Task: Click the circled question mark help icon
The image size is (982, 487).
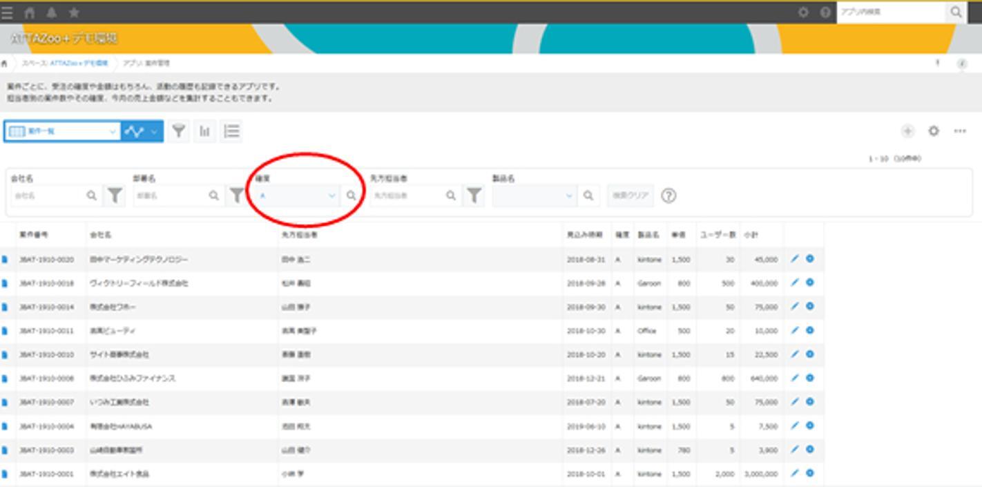Action: (x=668, y=195)
